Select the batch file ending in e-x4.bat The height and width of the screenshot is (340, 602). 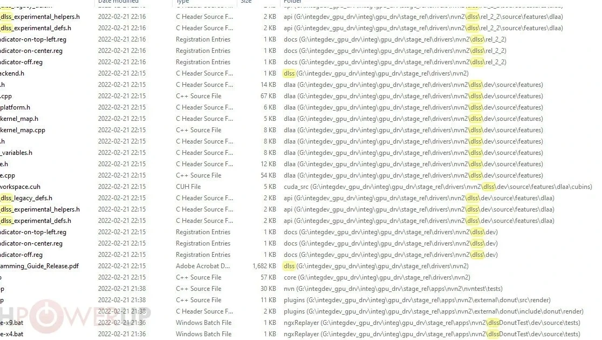point(11,334)
